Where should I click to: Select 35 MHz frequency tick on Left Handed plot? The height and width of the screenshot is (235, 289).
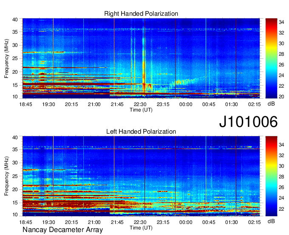click(x=15, y=149)
